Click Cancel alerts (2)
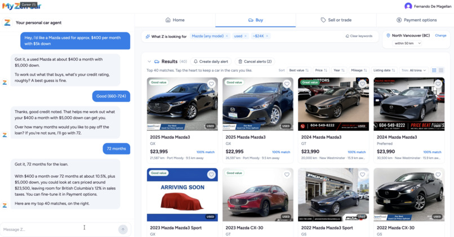Image resolution: width=454 pixels, height=237 pixels. point(255,62)
